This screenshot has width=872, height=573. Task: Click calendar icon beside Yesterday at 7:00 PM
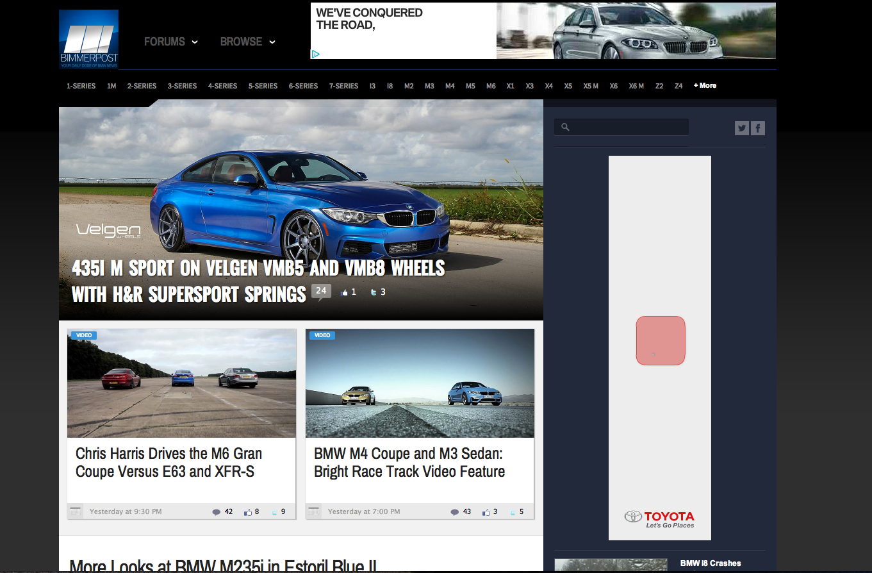(x=314, y=511)
